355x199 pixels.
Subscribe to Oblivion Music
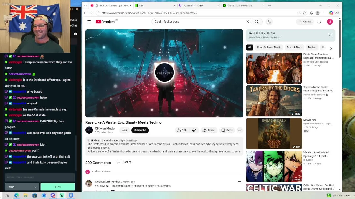point(140,130)
